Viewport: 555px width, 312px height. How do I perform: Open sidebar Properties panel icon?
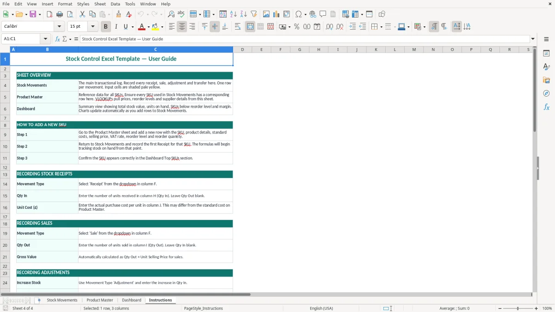point(546,53)
